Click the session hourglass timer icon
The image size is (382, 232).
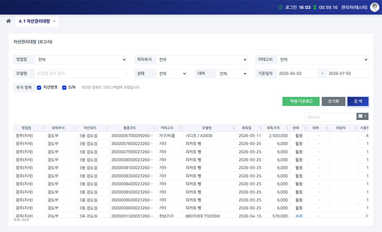point(315,7)
